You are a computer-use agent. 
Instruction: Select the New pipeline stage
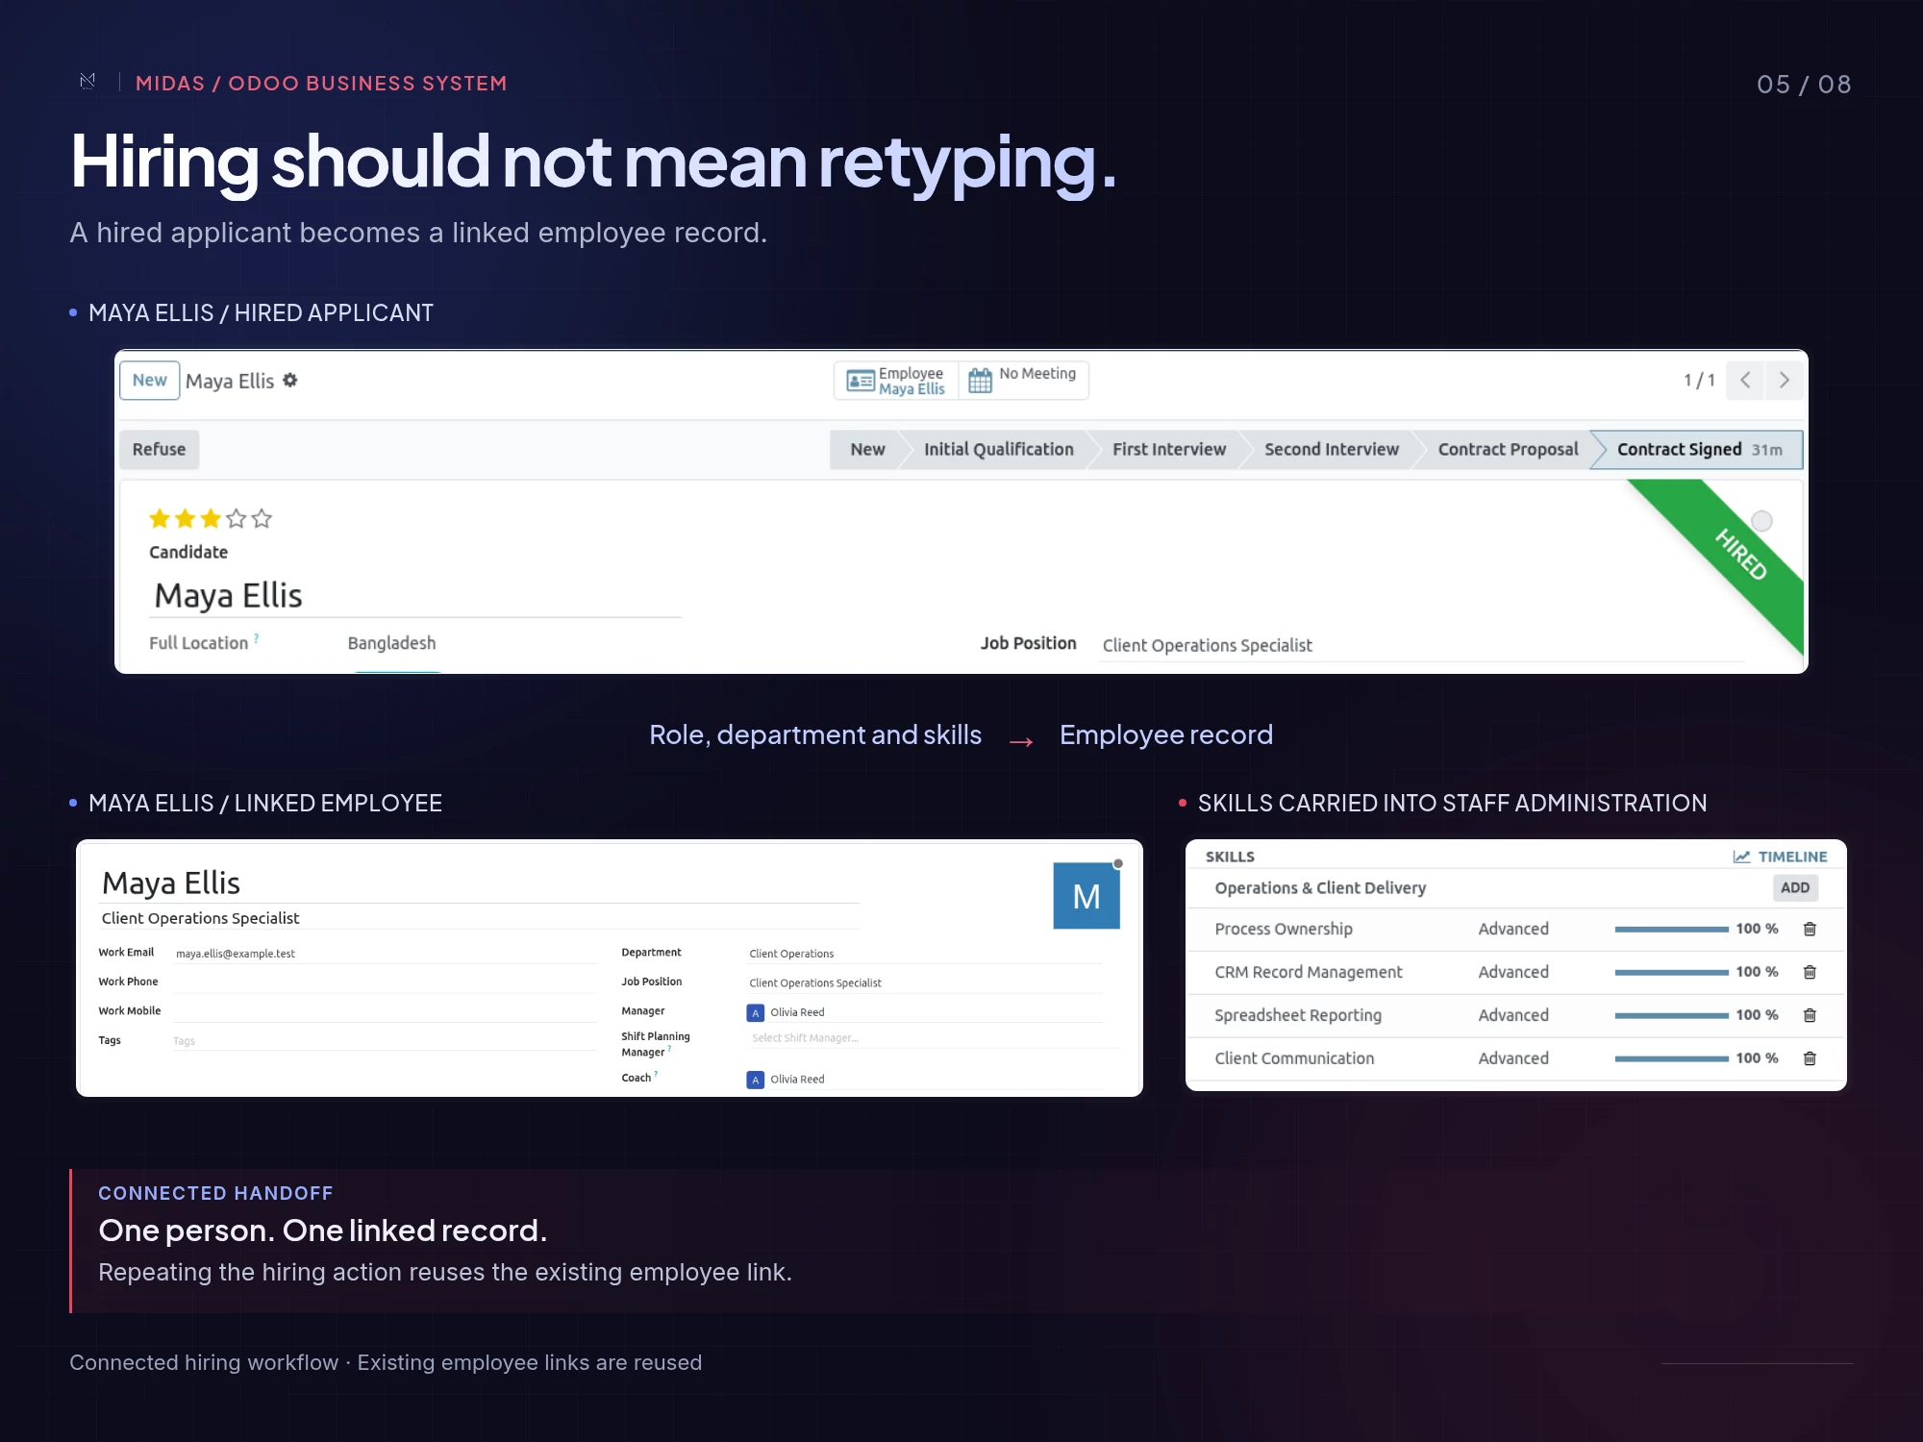(867, 450)
